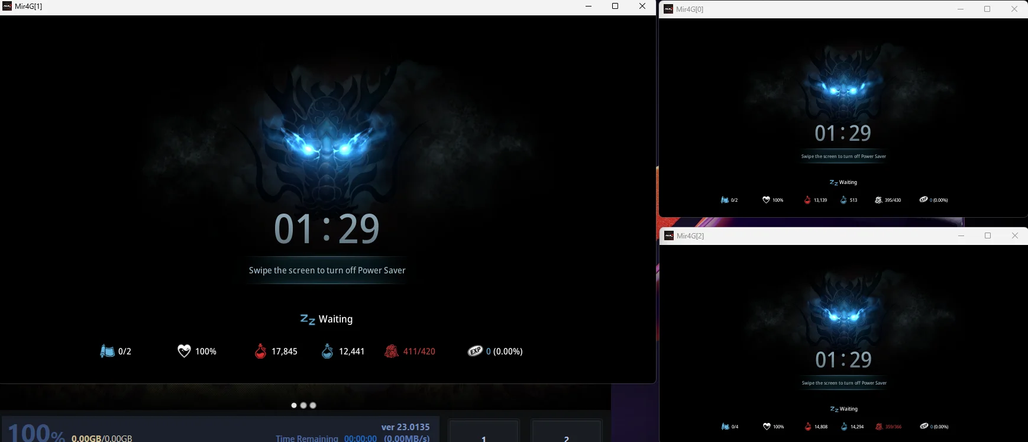Image resolution: width=1028 pixels, height=442 pixels.
Task: Click 'Swipe the screen' hint in Mir4G[1]
Action: [327, 270]
